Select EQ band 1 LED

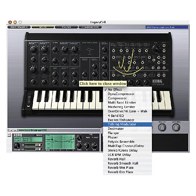click(x=52, y=150)
